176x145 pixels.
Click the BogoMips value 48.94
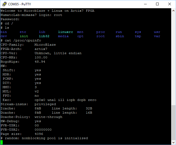pyautogui.click(x=40, y=62)
